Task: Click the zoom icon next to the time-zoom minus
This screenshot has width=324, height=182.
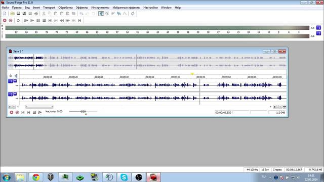Action: pos(285,107)
